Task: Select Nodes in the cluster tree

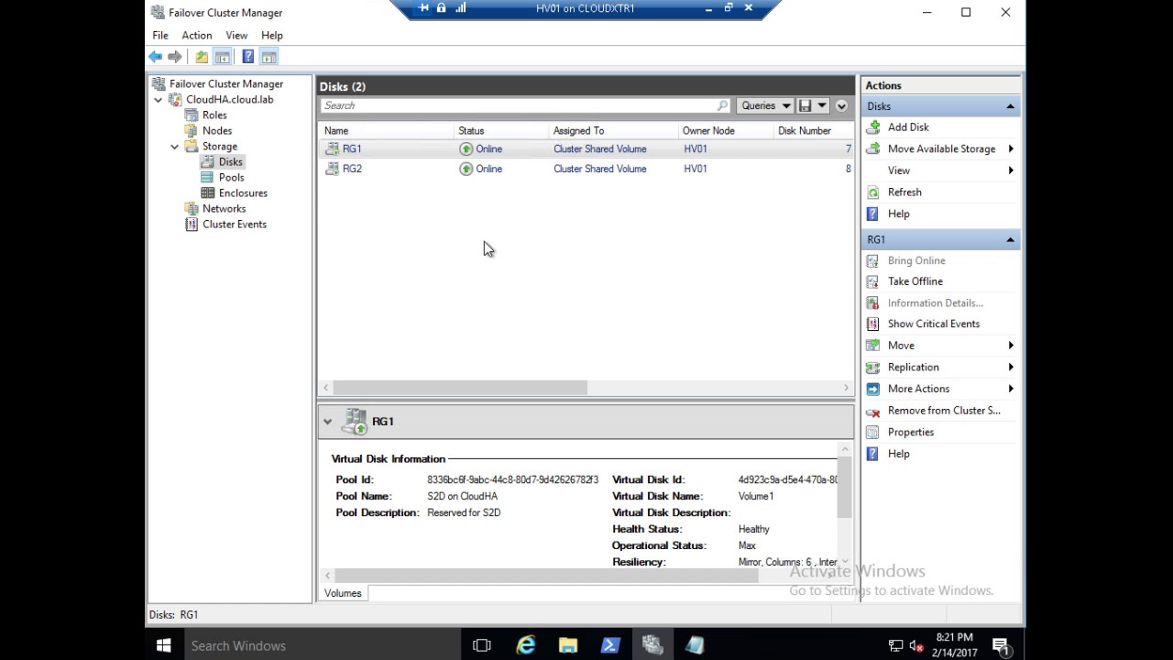Action: click(217, 130)
